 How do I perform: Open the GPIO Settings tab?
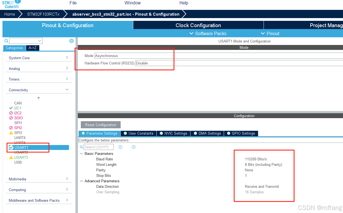[x=241, y=133]
